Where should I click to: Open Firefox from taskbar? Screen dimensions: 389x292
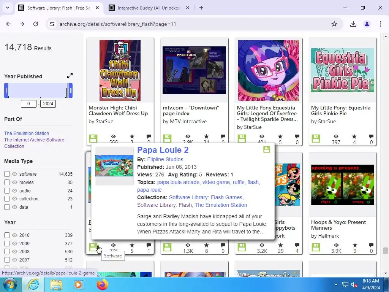click(103, 284)
